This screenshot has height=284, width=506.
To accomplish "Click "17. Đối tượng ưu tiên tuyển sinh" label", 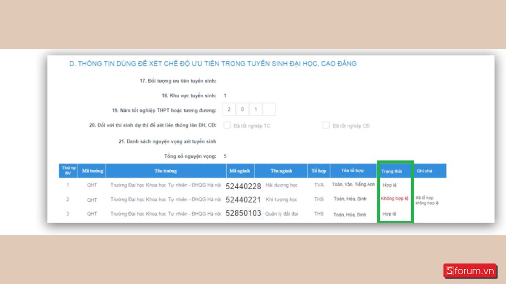I will [178, 81].
